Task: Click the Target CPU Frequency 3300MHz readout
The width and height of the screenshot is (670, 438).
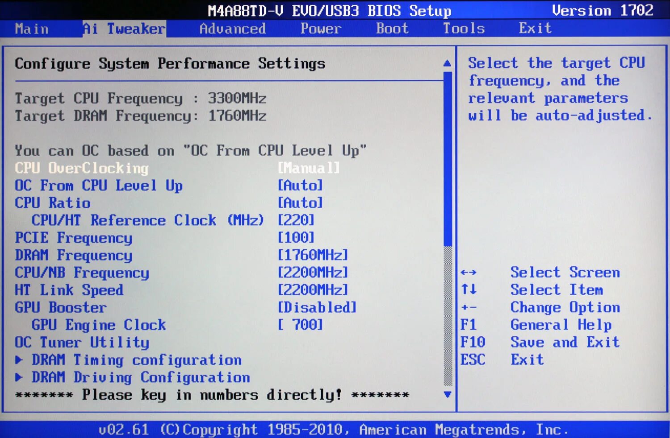Action: (x=141, y=99)
